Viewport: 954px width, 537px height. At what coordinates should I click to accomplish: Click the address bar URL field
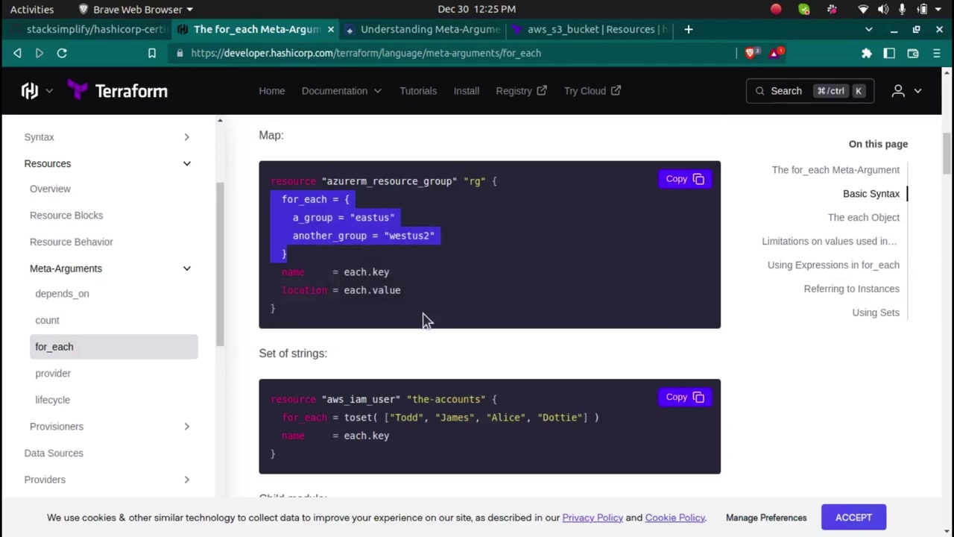[x=450, y=53]
